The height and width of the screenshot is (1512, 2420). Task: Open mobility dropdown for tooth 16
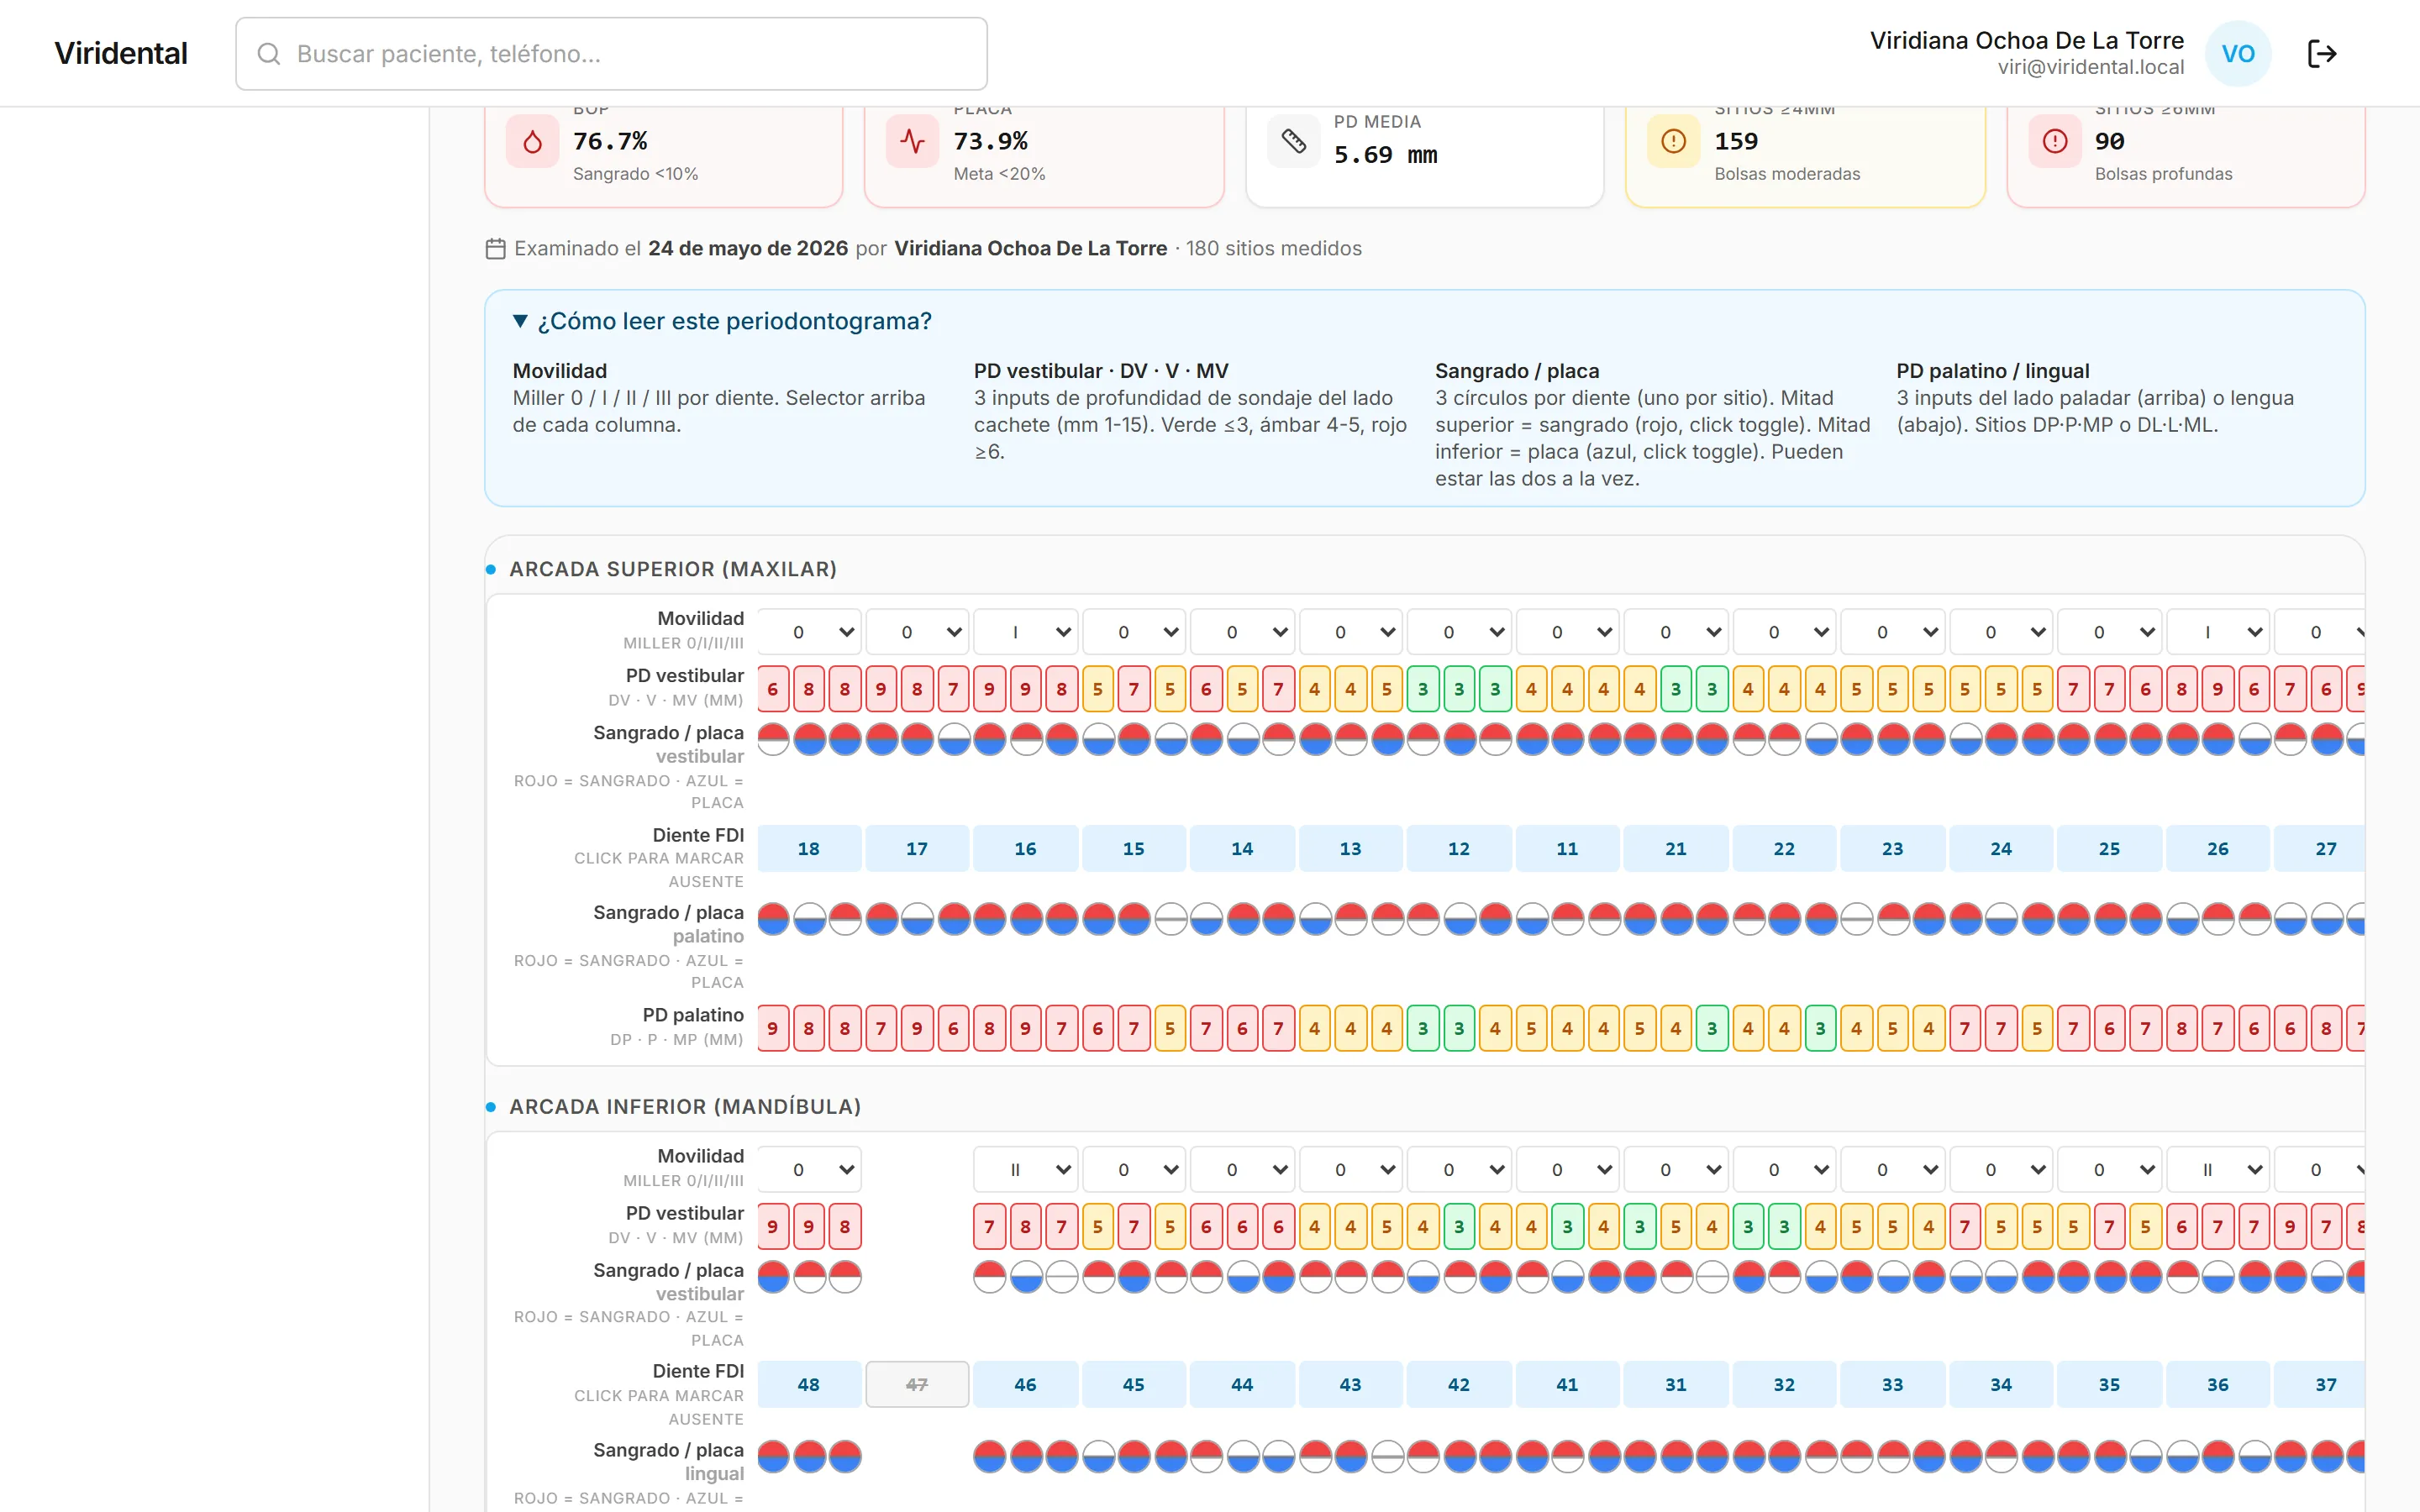1026,632
